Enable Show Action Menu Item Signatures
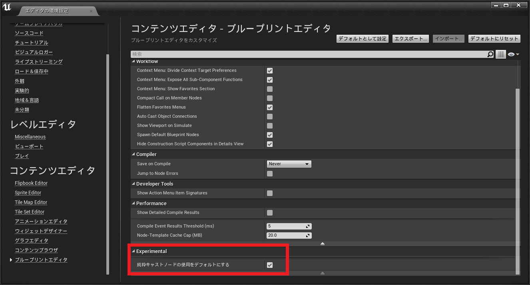 pos(270,193)
